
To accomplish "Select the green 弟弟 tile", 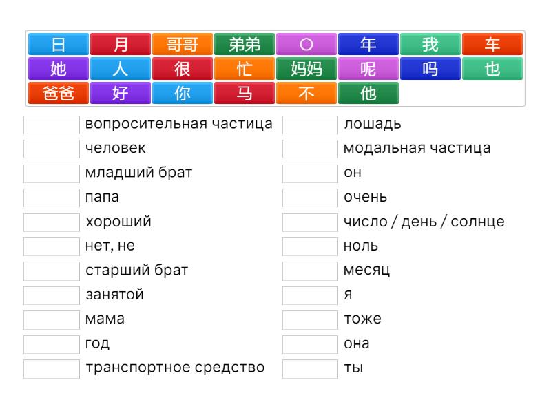I will point(245,45).
